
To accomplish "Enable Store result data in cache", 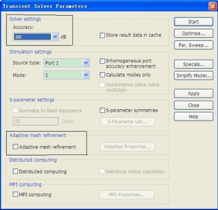I will (x=102, y=35).
